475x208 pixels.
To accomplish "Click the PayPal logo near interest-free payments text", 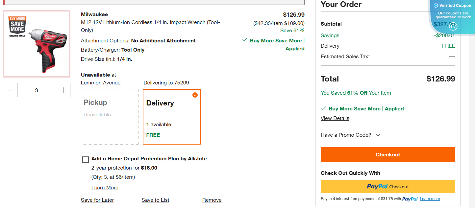I will point(410,199).
